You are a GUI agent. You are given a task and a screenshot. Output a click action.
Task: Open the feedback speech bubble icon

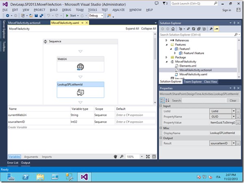tap(157, 3)
